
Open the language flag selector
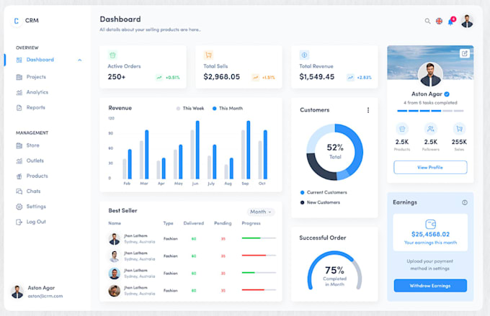439,21
